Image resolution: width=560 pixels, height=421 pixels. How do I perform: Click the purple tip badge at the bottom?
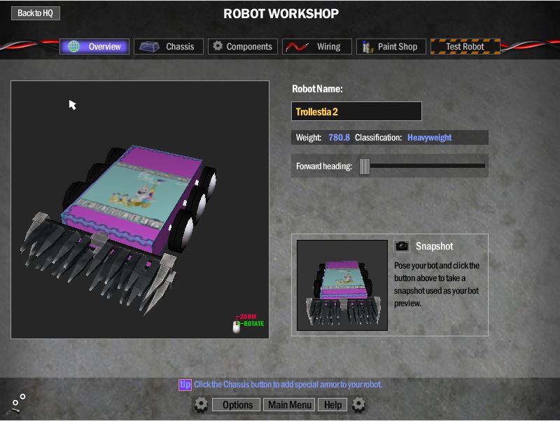(185, 385)
